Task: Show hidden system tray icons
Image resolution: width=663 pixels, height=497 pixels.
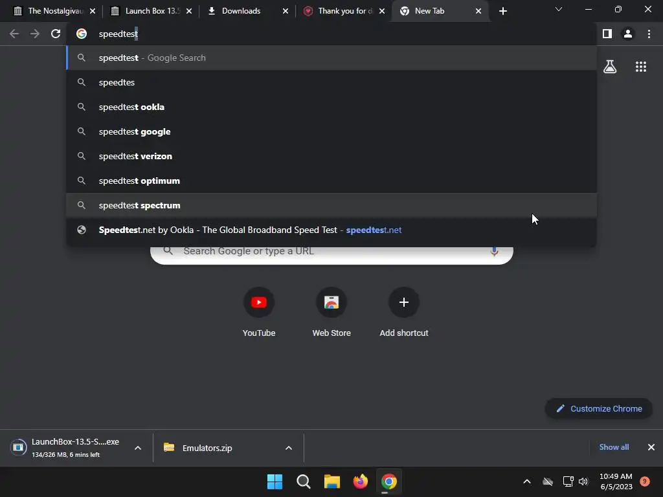Action: pyautogui.click(x=527, y=481)
